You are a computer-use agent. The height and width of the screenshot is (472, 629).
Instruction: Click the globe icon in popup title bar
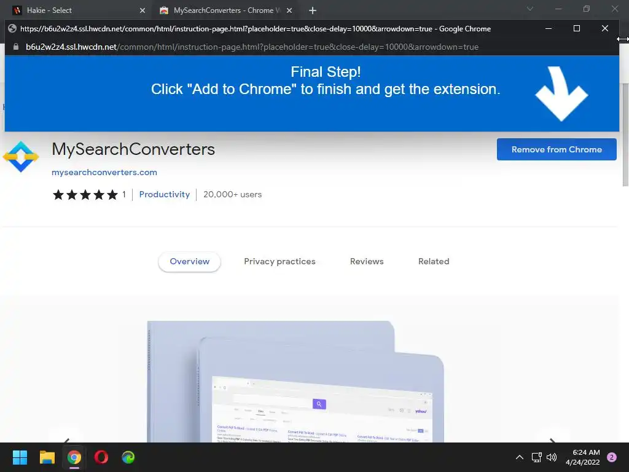tap(12, 28)
